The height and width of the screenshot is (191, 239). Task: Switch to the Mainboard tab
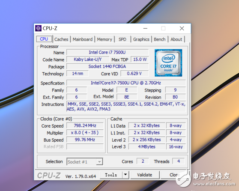[x=83, y=39]
